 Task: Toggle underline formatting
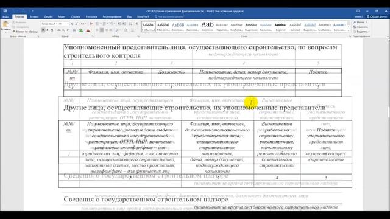pyautogui.click(x=52, y=30)
